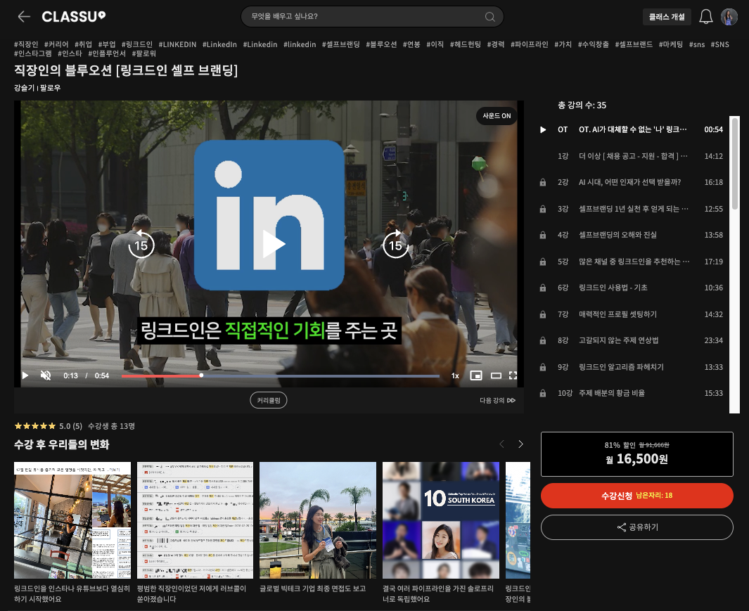Viewport: 749px width, 611px height.
Task: Seek on the video progress bar
Action: point(281,376)
